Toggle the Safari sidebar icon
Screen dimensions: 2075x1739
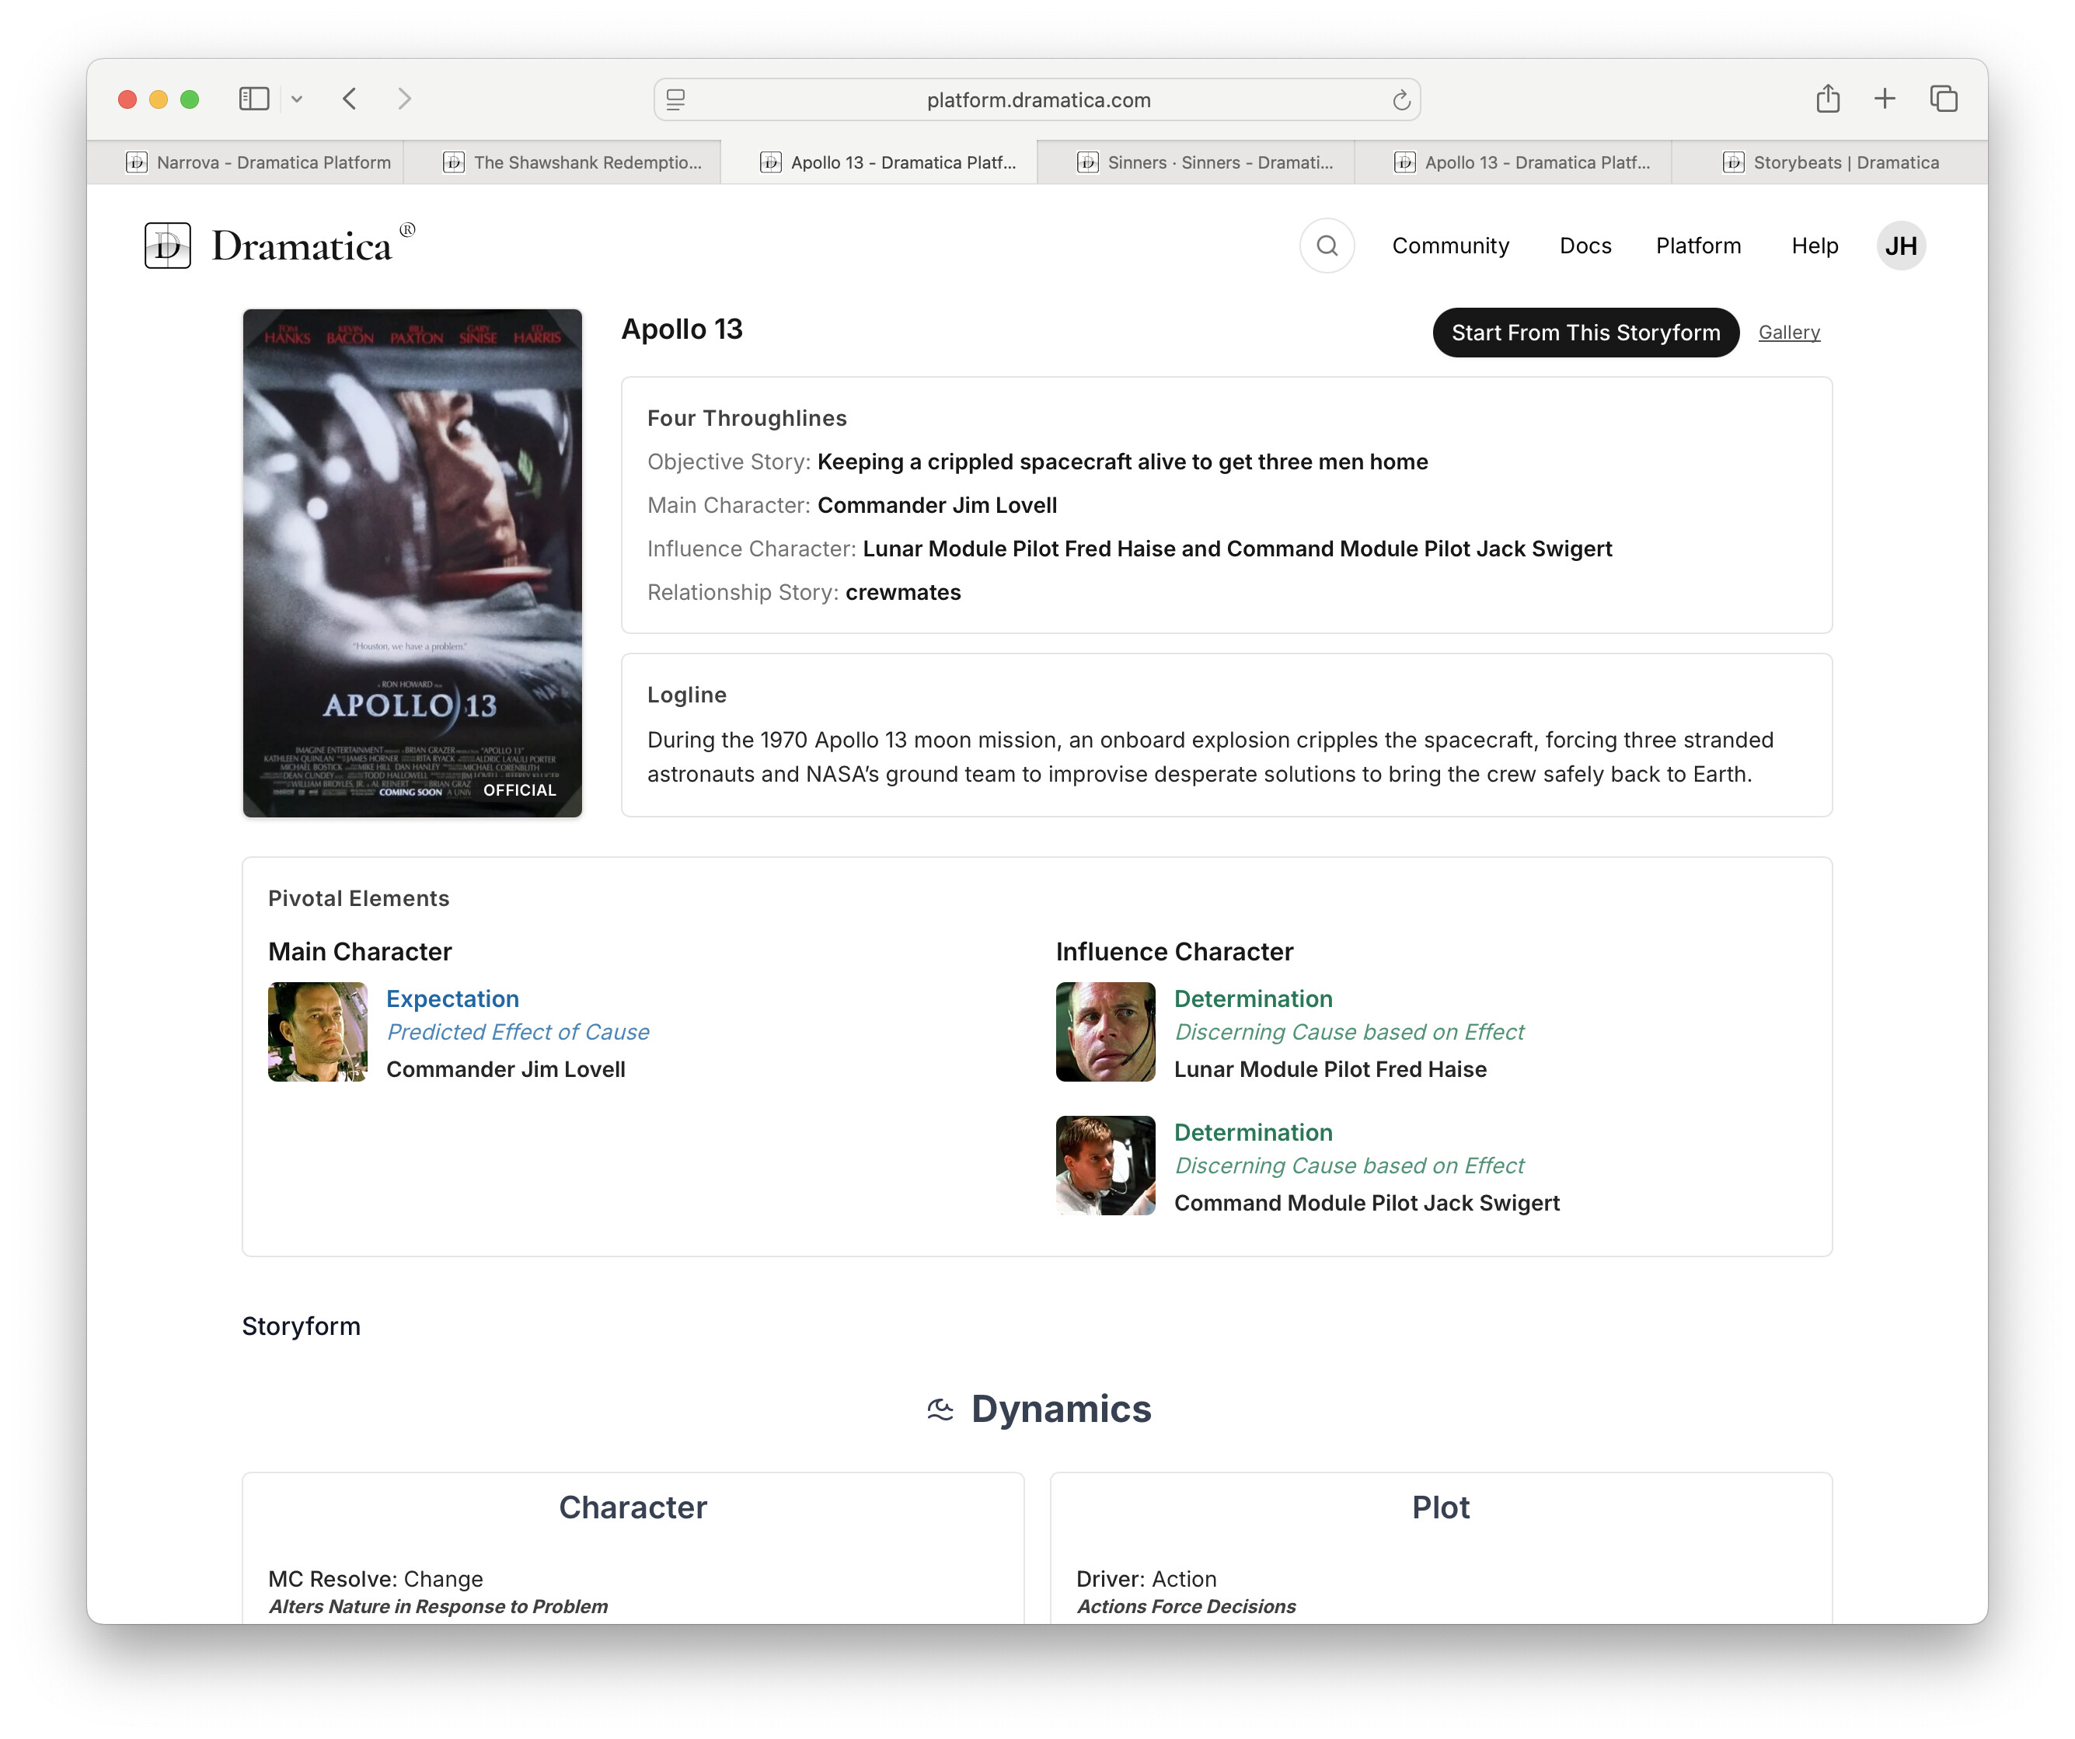pos(254,99)
